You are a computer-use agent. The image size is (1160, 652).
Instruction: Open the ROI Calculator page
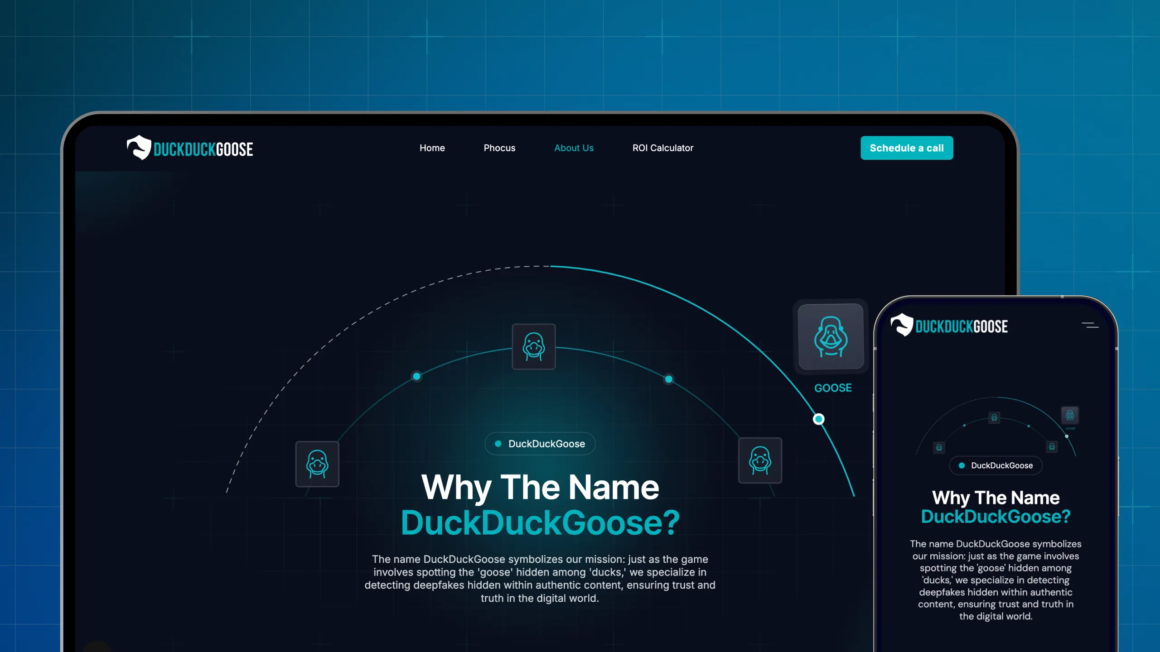[663, 148]
